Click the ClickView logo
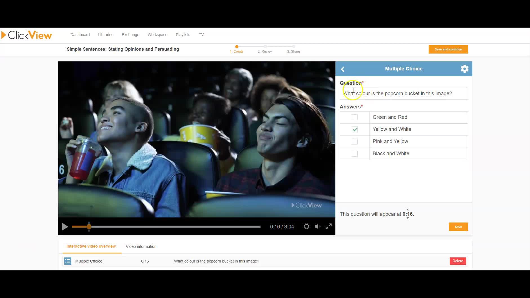The height and width of the screenshot is (298, 530). pyautogui.click(x=27, y=35)
